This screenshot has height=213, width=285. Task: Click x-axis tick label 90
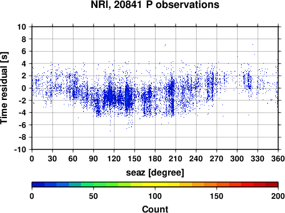[93, 158]
